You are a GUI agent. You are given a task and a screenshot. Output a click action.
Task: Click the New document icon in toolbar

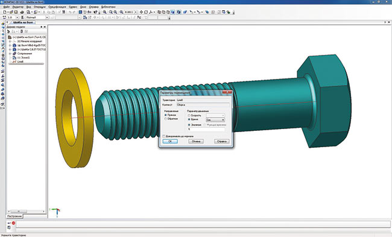(x=4, y=12)
